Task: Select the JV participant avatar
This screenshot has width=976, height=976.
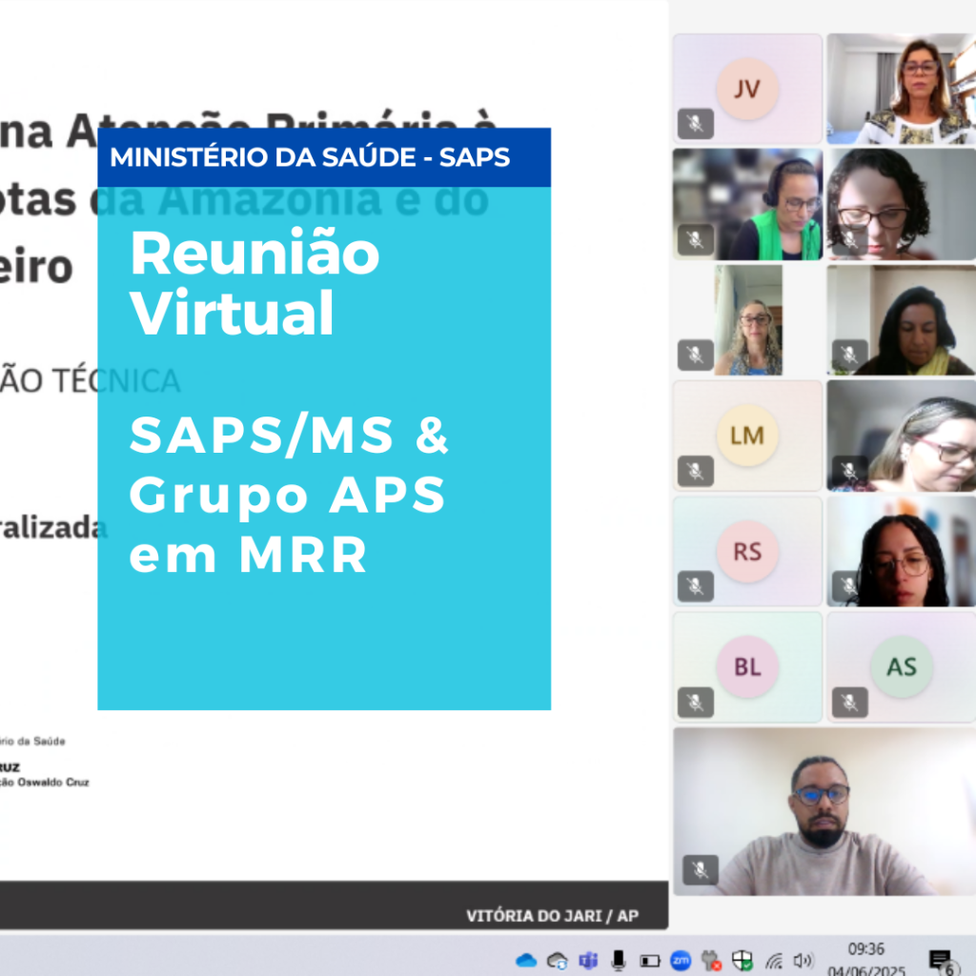Action: tap(747, 89)
